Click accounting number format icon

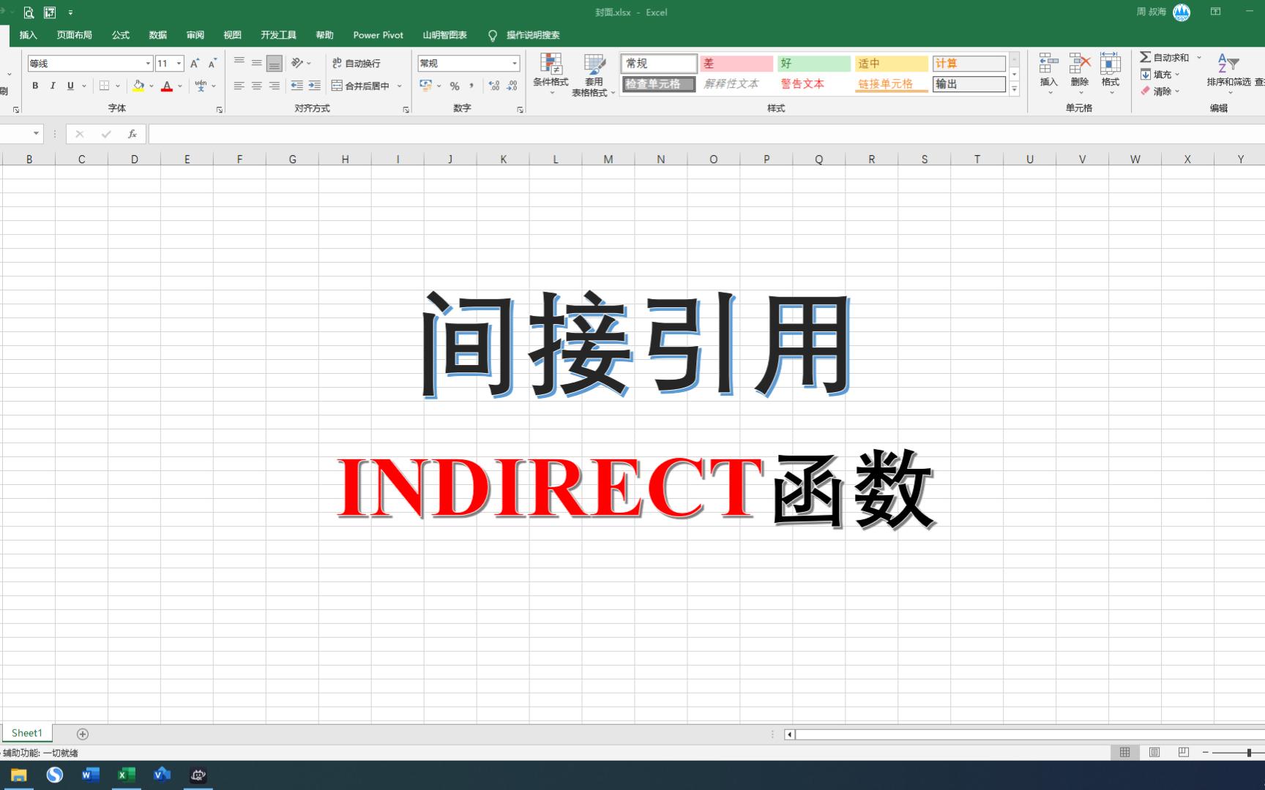click(x=426, y=86)
